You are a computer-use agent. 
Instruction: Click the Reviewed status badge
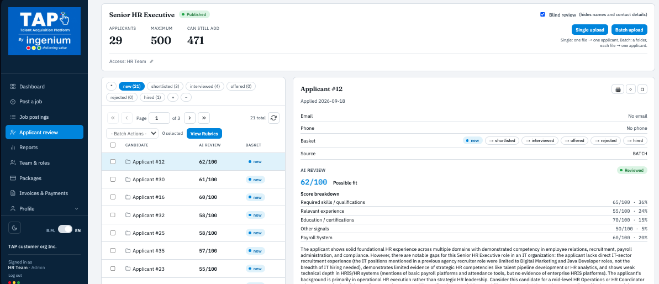click(x=632, y=170)
